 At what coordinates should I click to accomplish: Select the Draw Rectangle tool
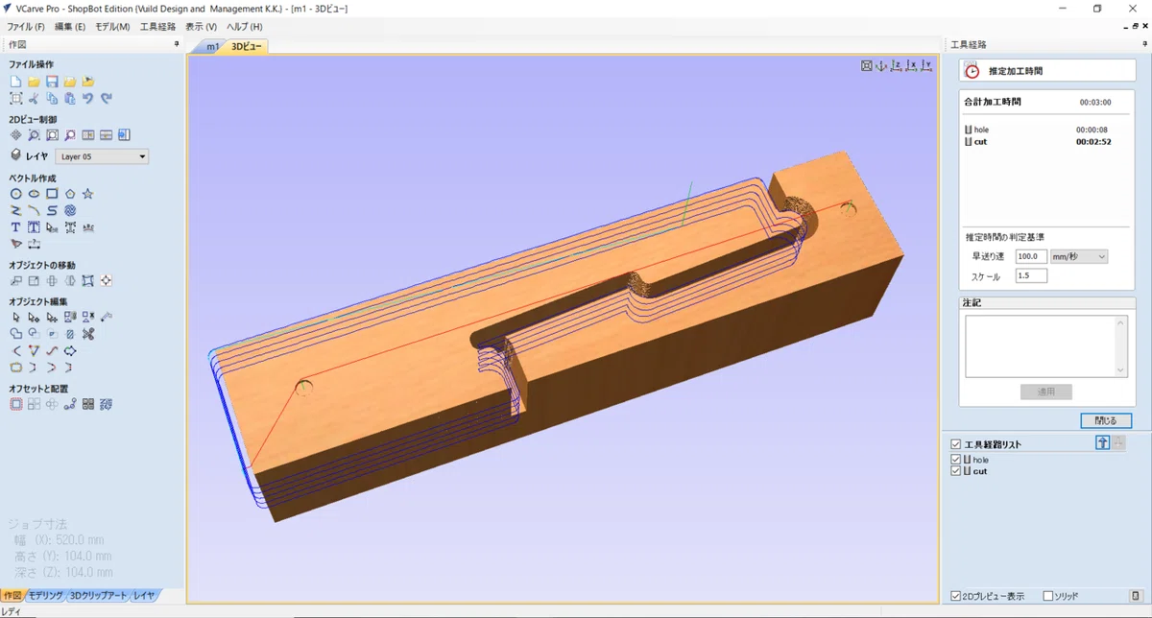(52, 194)
